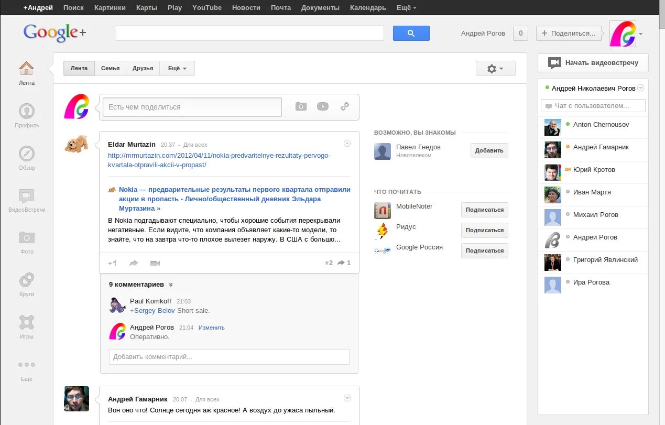Add a link using the link icon
This screenshot has height=425, width=665.
click(345, 106)
